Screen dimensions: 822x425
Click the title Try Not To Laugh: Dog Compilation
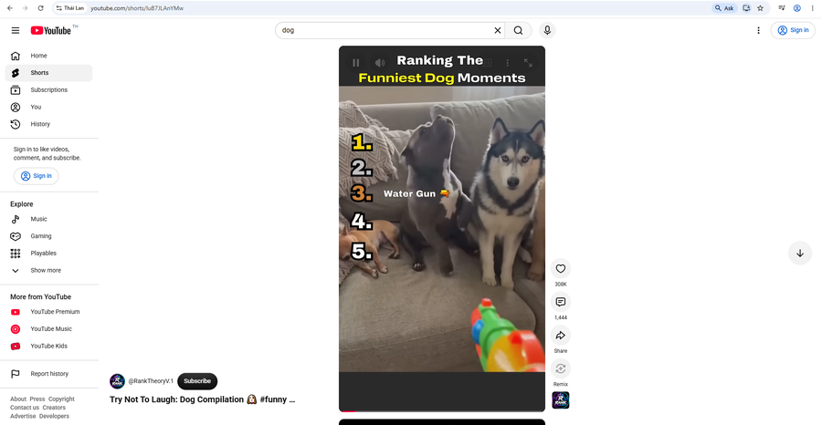click(x=203, y=399)
